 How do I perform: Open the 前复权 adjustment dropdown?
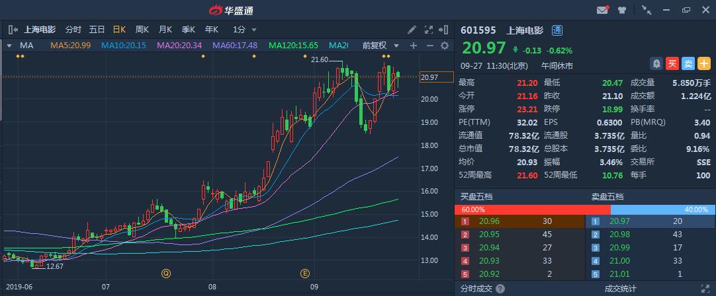point(381,46)
